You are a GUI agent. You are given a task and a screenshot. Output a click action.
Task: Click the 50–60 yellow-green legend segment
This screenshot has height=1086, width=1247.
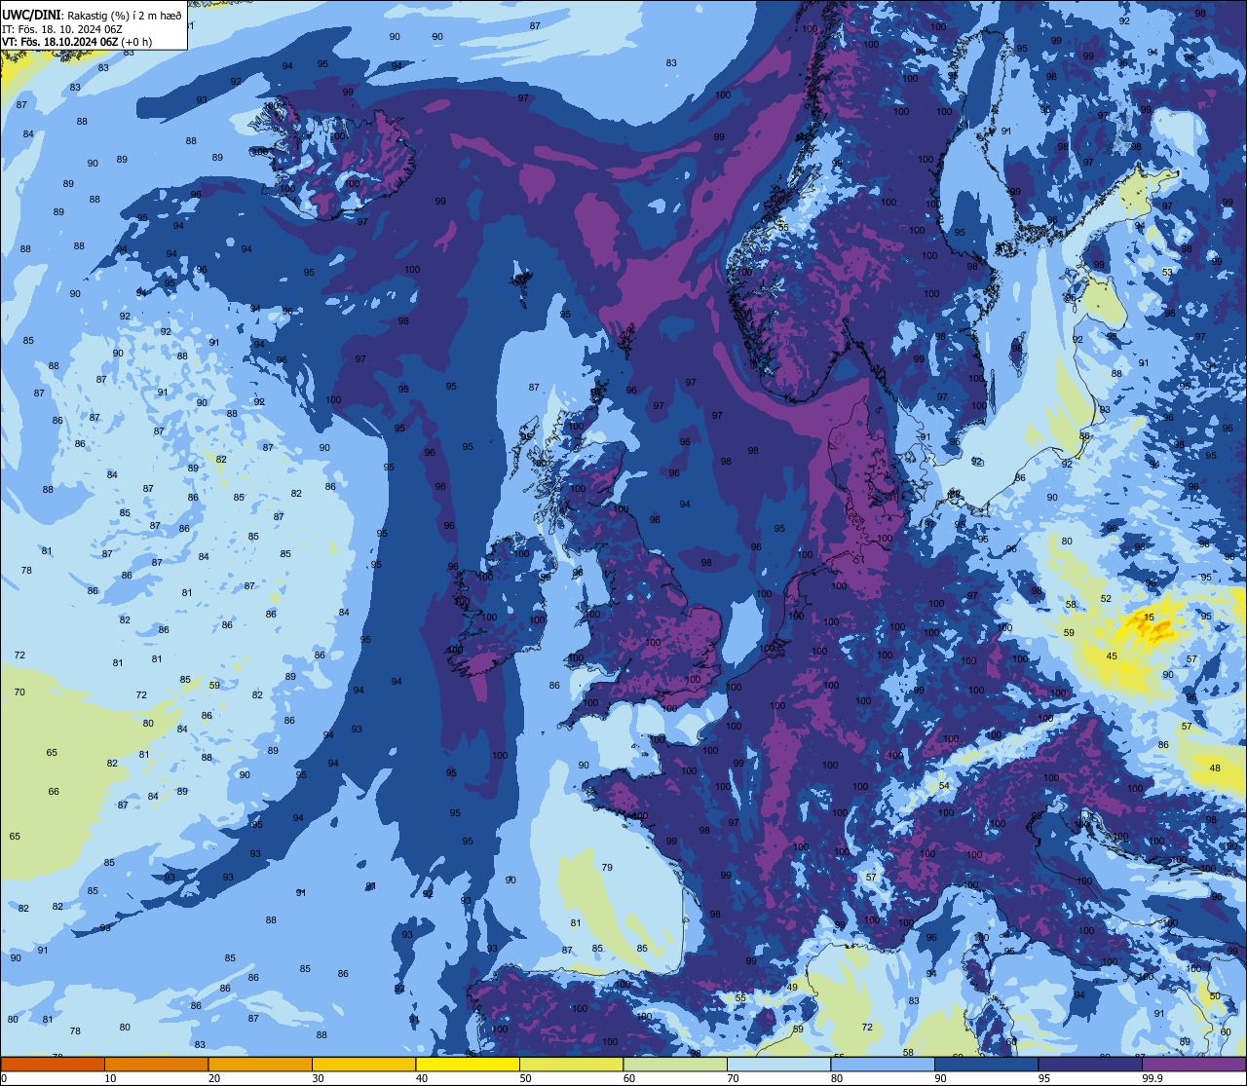click(571, 1064)
